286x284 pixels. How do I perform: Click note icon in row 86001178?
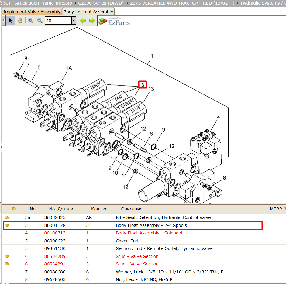[7, 225]
